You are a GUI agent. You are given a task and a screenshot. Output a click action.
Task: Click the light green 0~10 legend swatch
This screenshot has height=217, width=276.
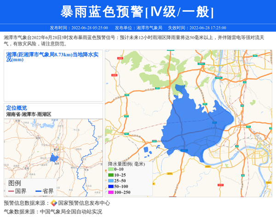[111, 170]
